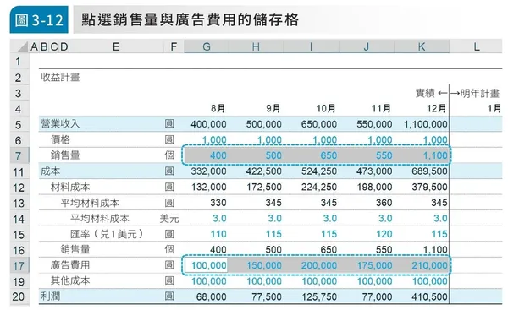508x310 pixels.
Task: Click the 200,000 advertising cost cell
Action: point(319,266)
